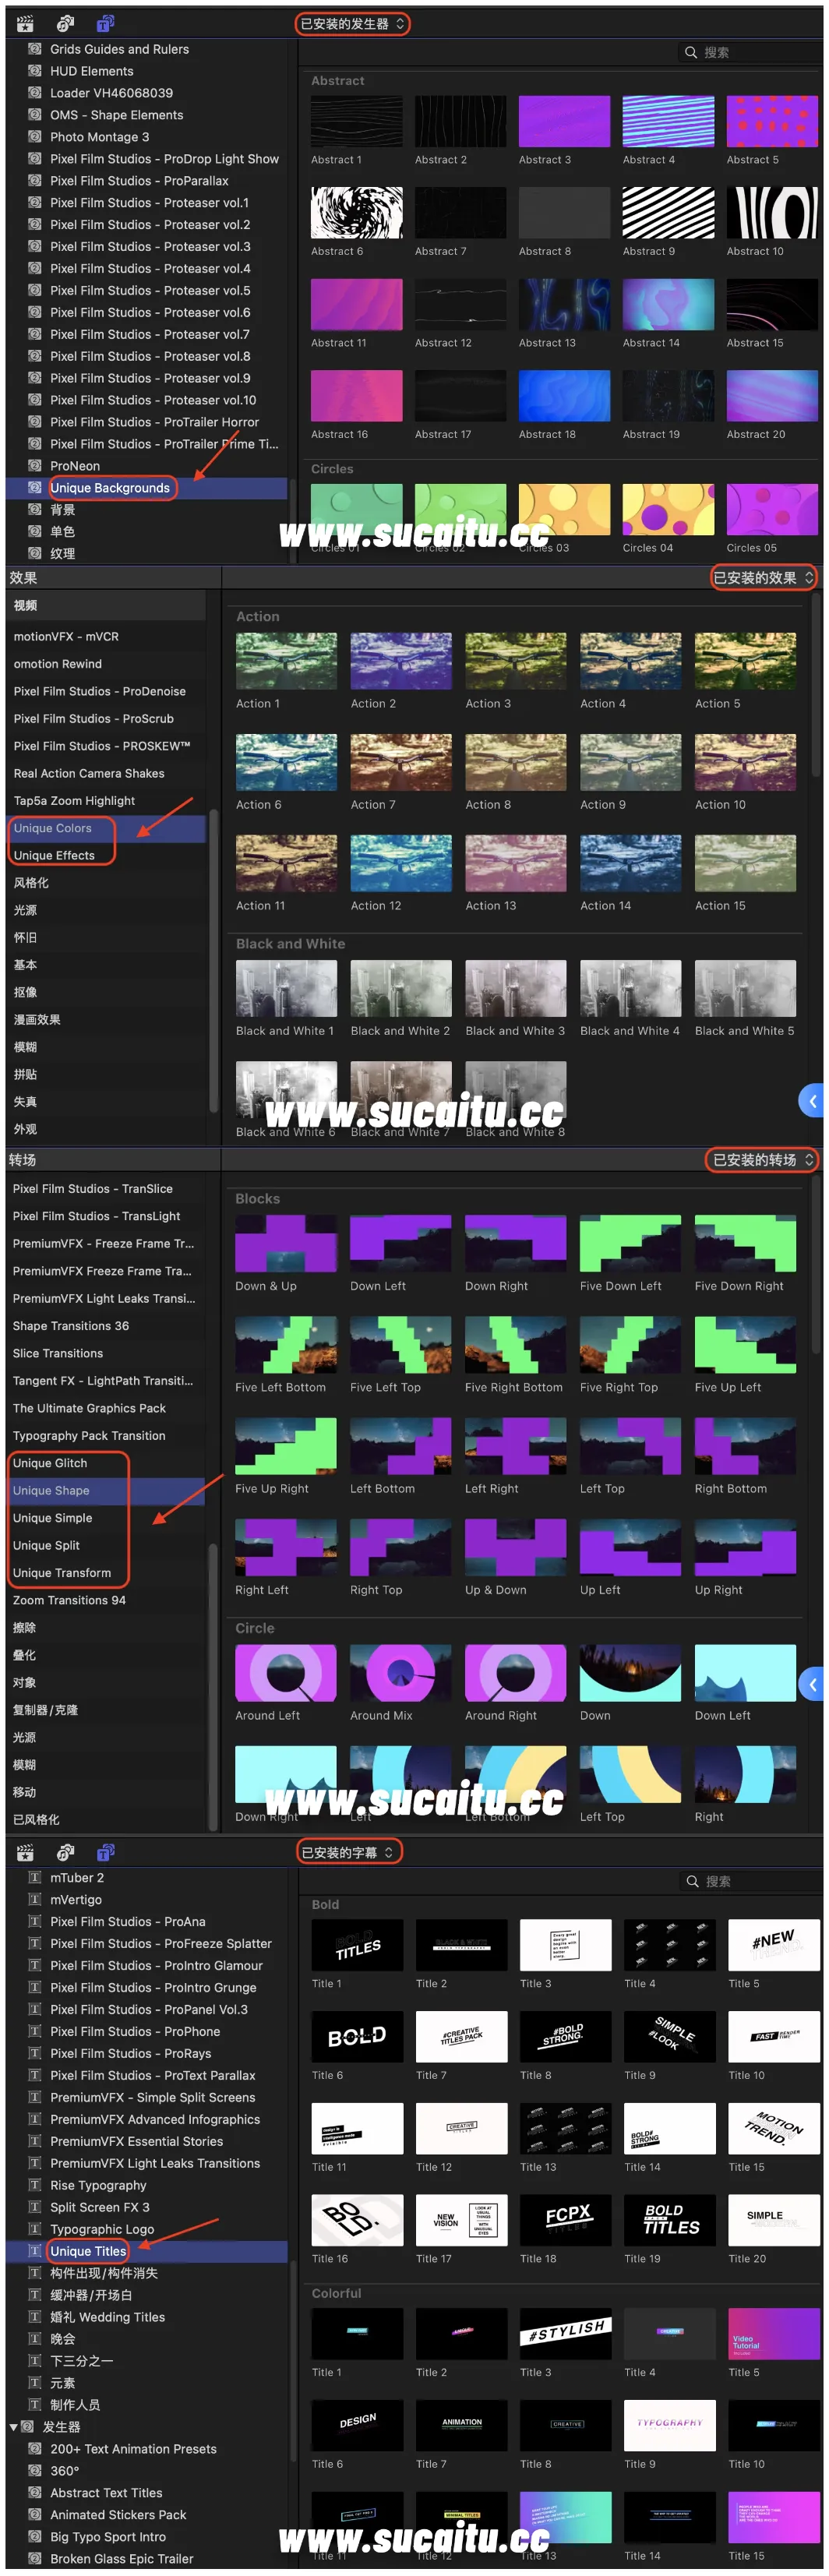Screen dimensions: 829x2576
Task: Select the Circles 04 generator thumbnail
Action: coord(668,510)
